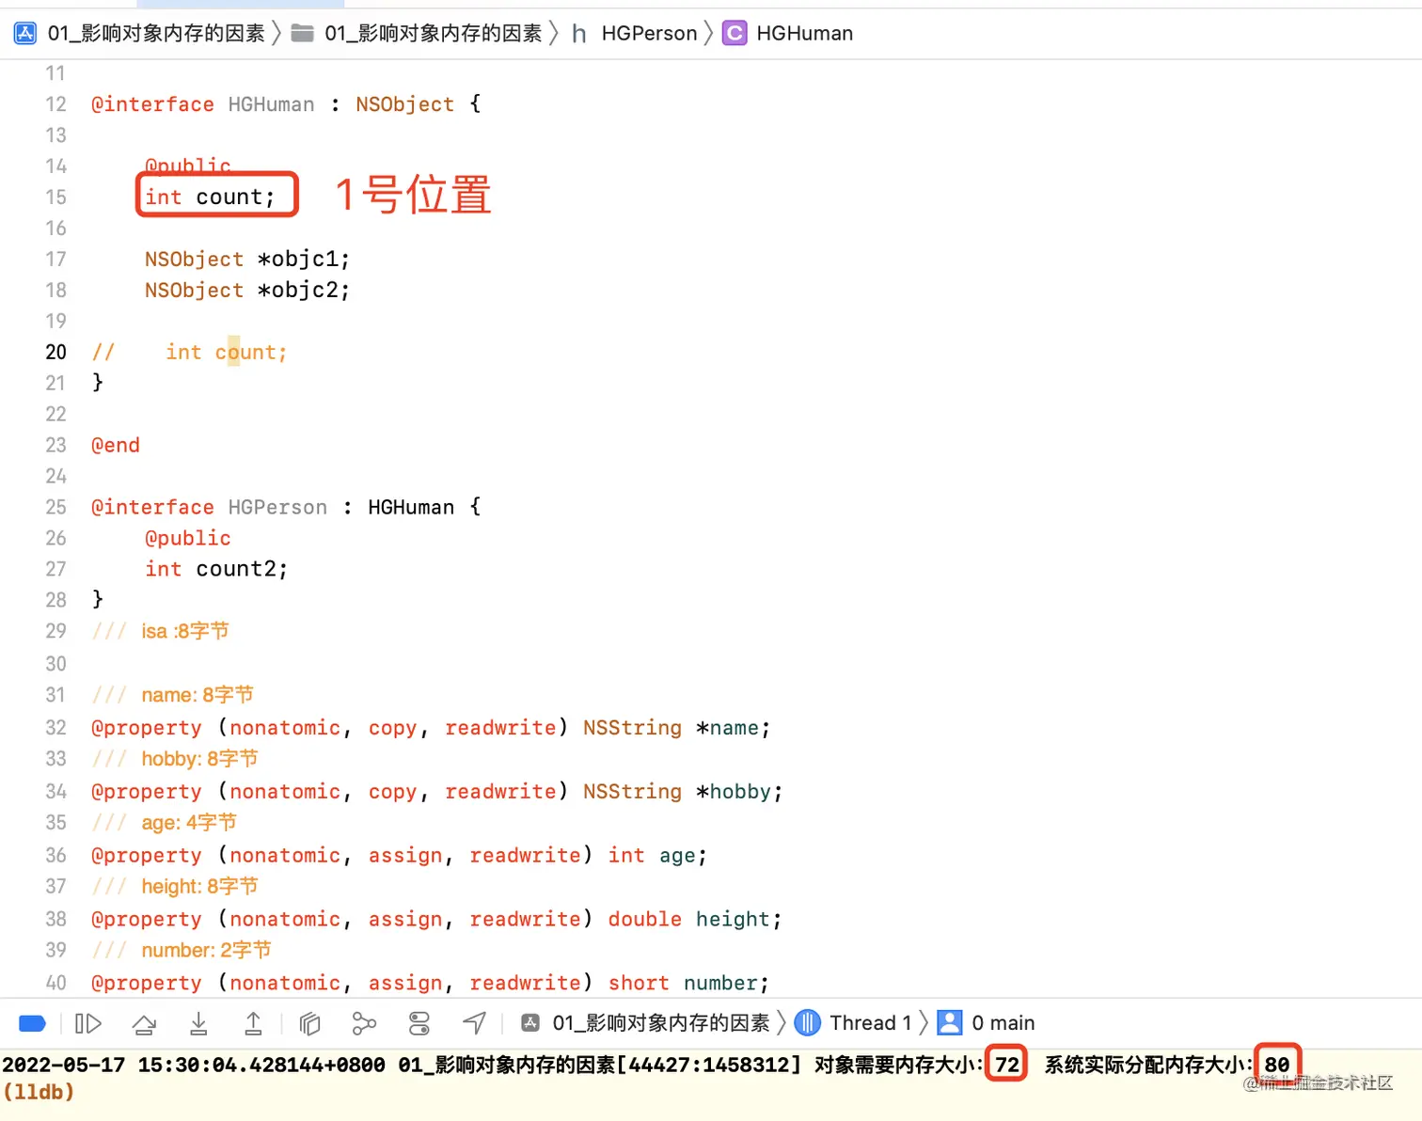This screenshot has width=1422, height=1121.
Task: Toggle the breakpoints activation button
Action: [x=32, y=1023]
